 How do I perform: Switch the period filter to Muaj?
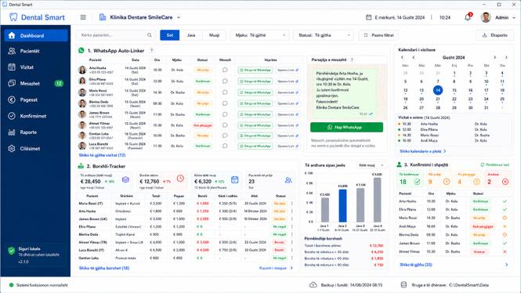click(215, 35)
